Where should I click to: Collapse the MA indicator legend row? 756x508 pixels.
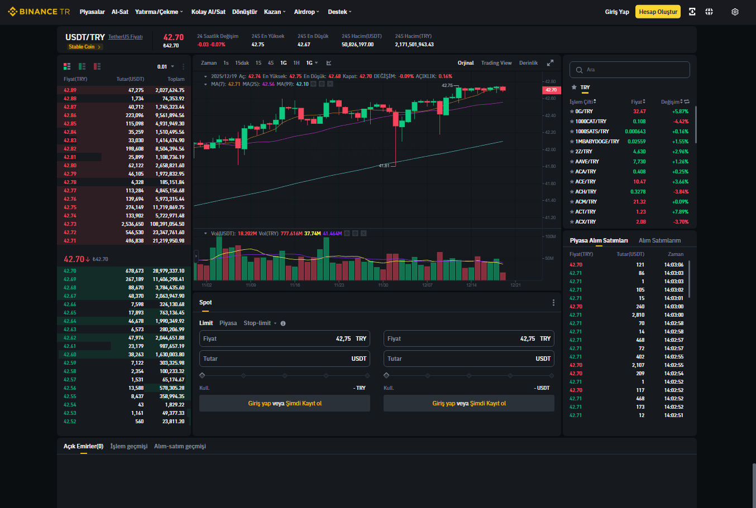pos(205,84)
